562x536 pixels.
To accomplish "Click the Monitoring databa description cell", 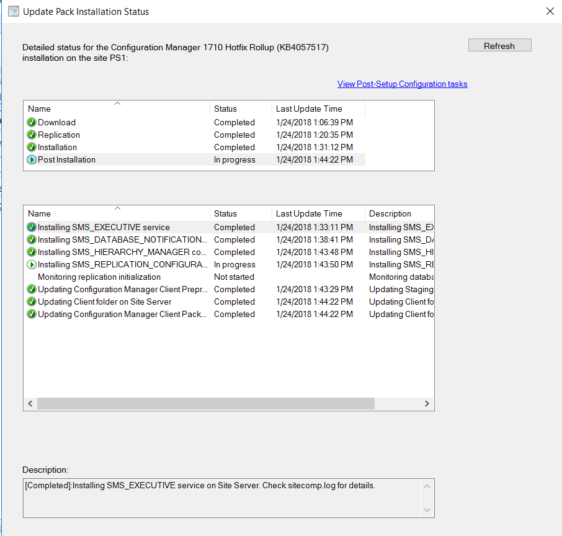I will tap(401, 277).
